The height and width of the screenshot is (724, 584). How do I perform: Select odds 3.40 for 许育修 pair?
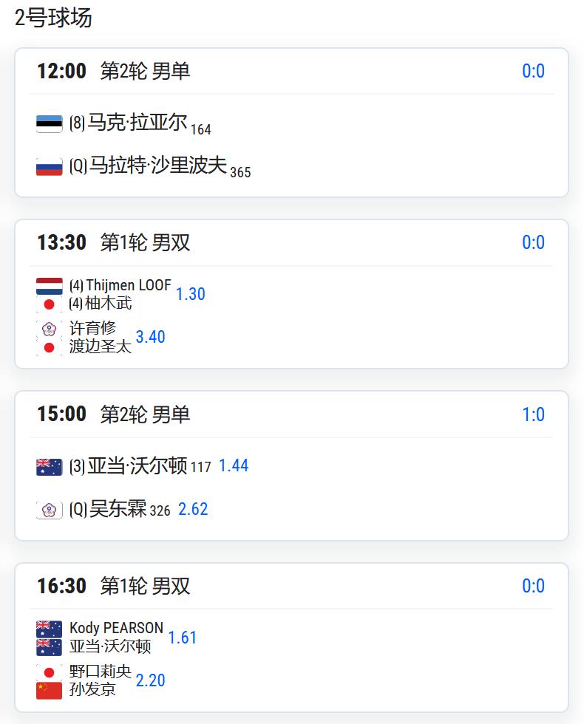[x=150, y=337]
